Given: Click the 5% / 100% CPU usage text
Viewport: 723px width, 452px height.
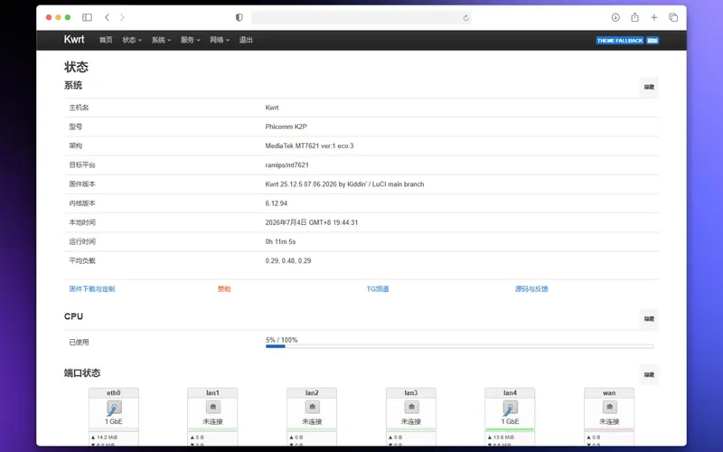Looking at the screenshot, I should [x=282, y=340].
